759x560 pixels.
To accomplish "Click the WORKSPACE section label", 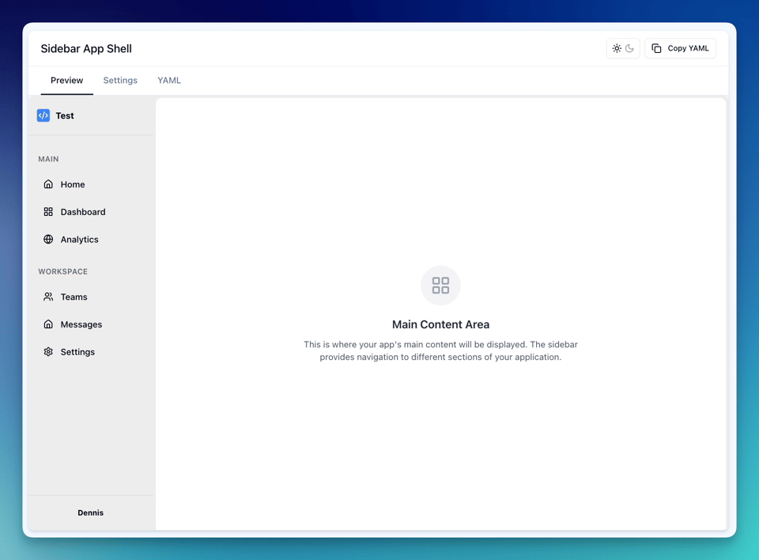I will click(x=62, y=271).
